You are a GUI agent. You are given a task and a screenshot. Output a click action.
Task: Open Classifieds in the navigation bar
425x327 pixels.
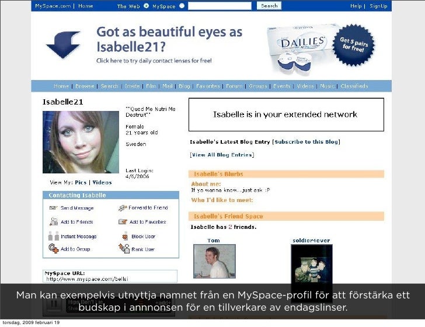[x=354, y=86]
